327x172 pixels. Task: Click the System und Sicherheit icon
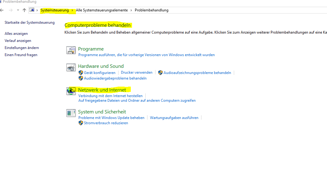click(x=71, y=113)
